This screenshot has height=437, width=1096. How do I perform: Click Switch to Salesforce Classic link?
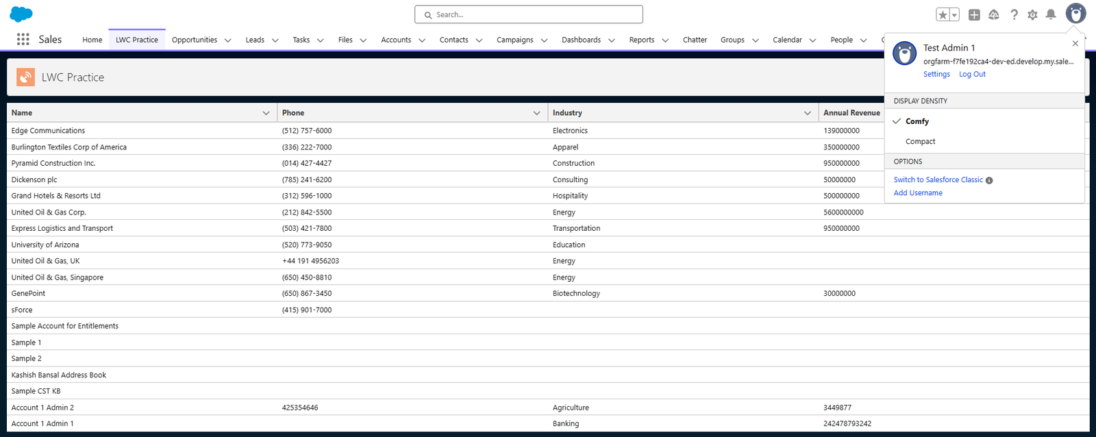(x=938, y=179)
